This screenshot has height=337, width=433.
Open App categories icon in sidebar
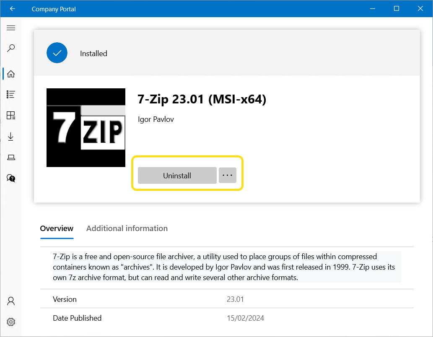pos(11,115)
